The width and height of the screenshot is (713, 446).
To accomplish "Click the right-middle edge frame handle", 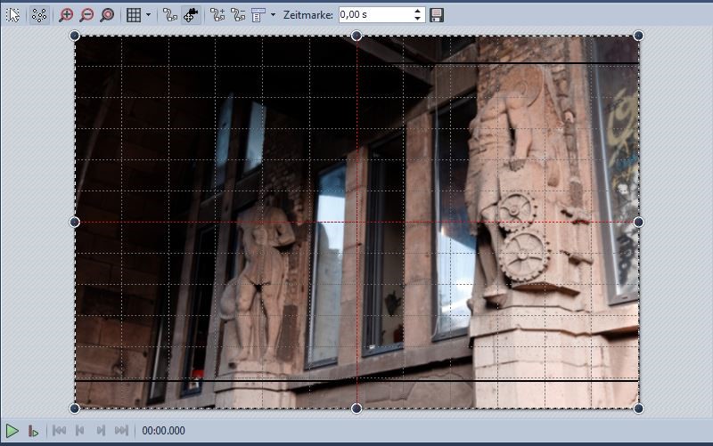I will coord(638,222).
